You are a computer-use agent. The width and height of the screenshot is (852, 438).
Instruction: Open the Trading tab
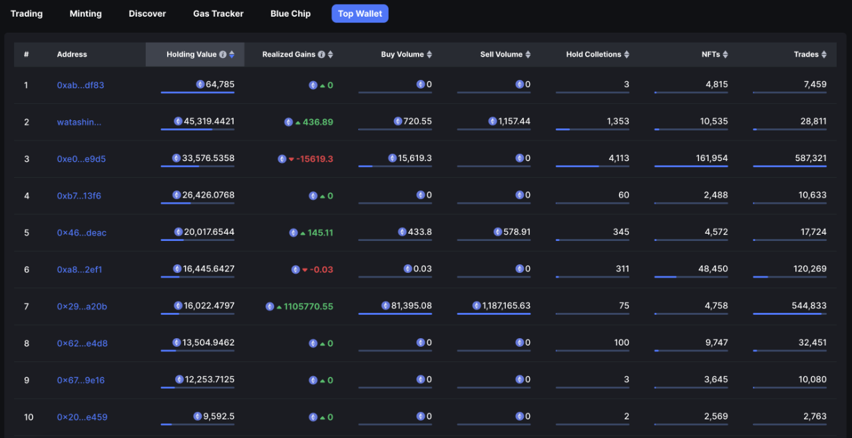27,13
